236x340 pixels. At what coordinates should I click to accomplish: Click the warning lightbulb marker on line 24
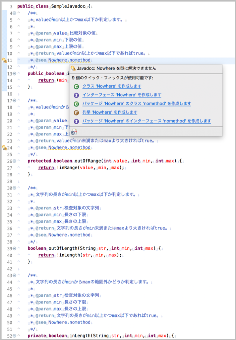5,148
